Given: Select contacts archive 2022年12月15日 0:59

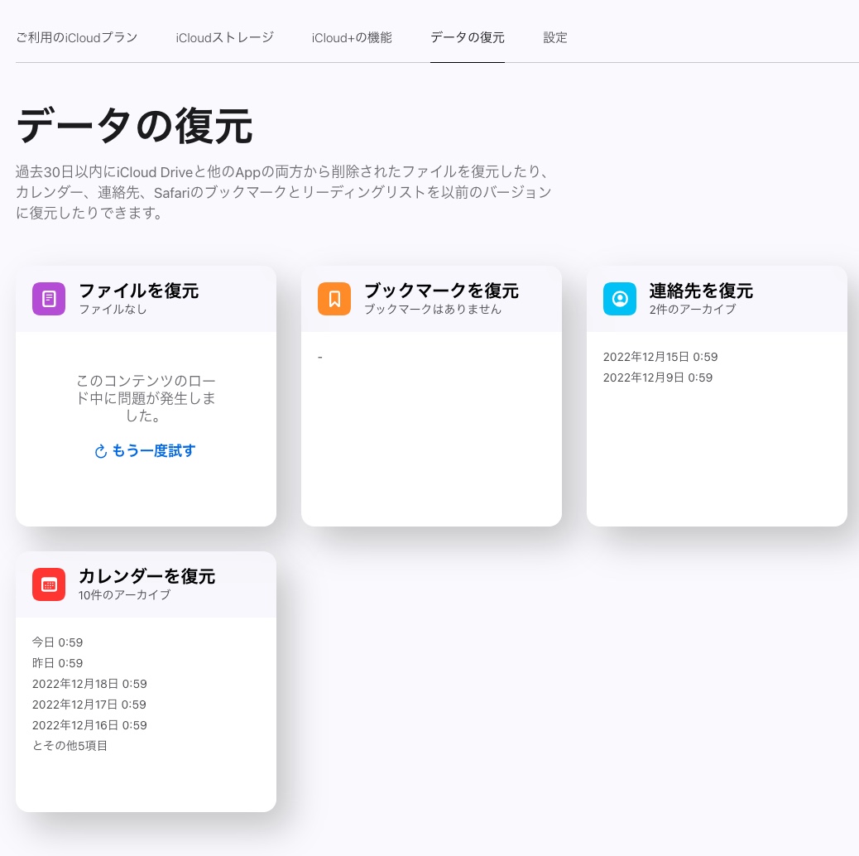Looking at the screenshot, I should [660, 357].
